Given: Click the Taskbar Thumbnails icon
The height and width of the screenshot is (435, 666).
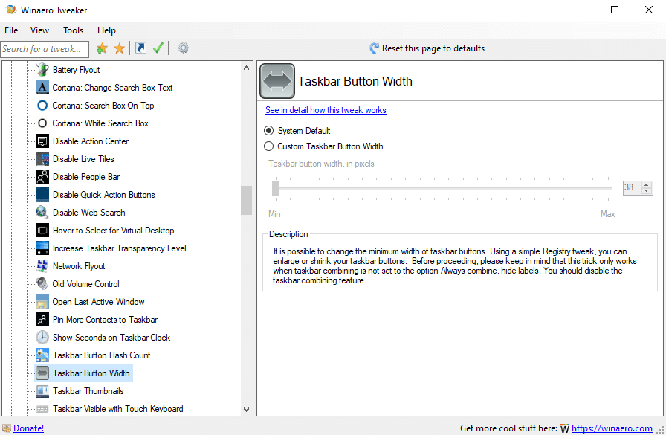Looking at the screenshot, I should (42, 391).
